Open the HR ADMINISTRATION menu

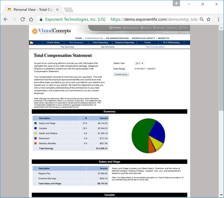click(117, 38)
